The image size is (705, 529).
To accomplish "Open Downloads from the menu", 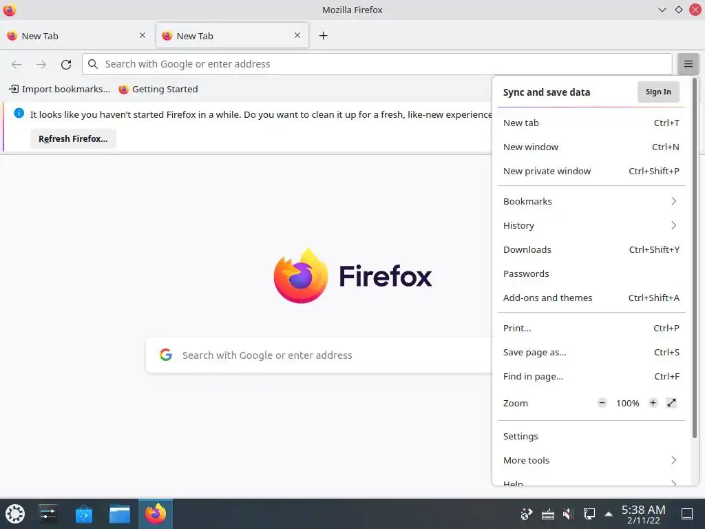I will (x=591, y=249).
